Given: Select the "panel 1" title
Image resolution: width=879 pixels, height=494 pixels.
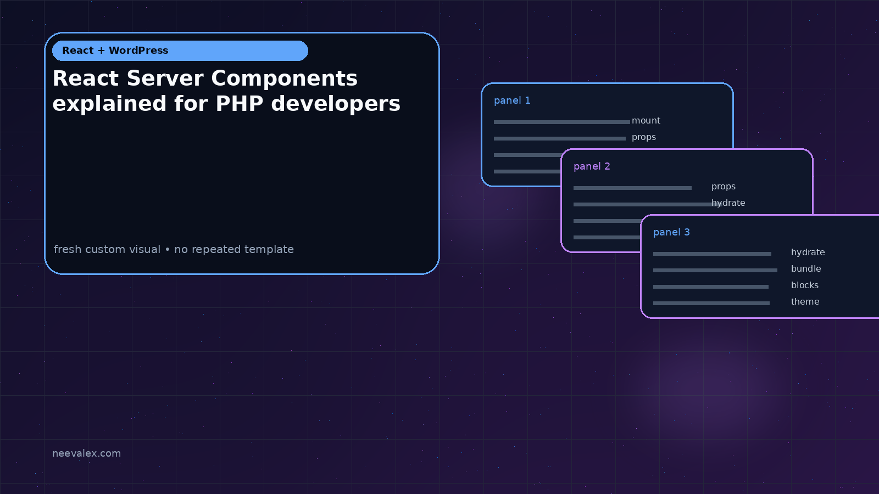Looking at the screenshot, I should pos(512,100).
